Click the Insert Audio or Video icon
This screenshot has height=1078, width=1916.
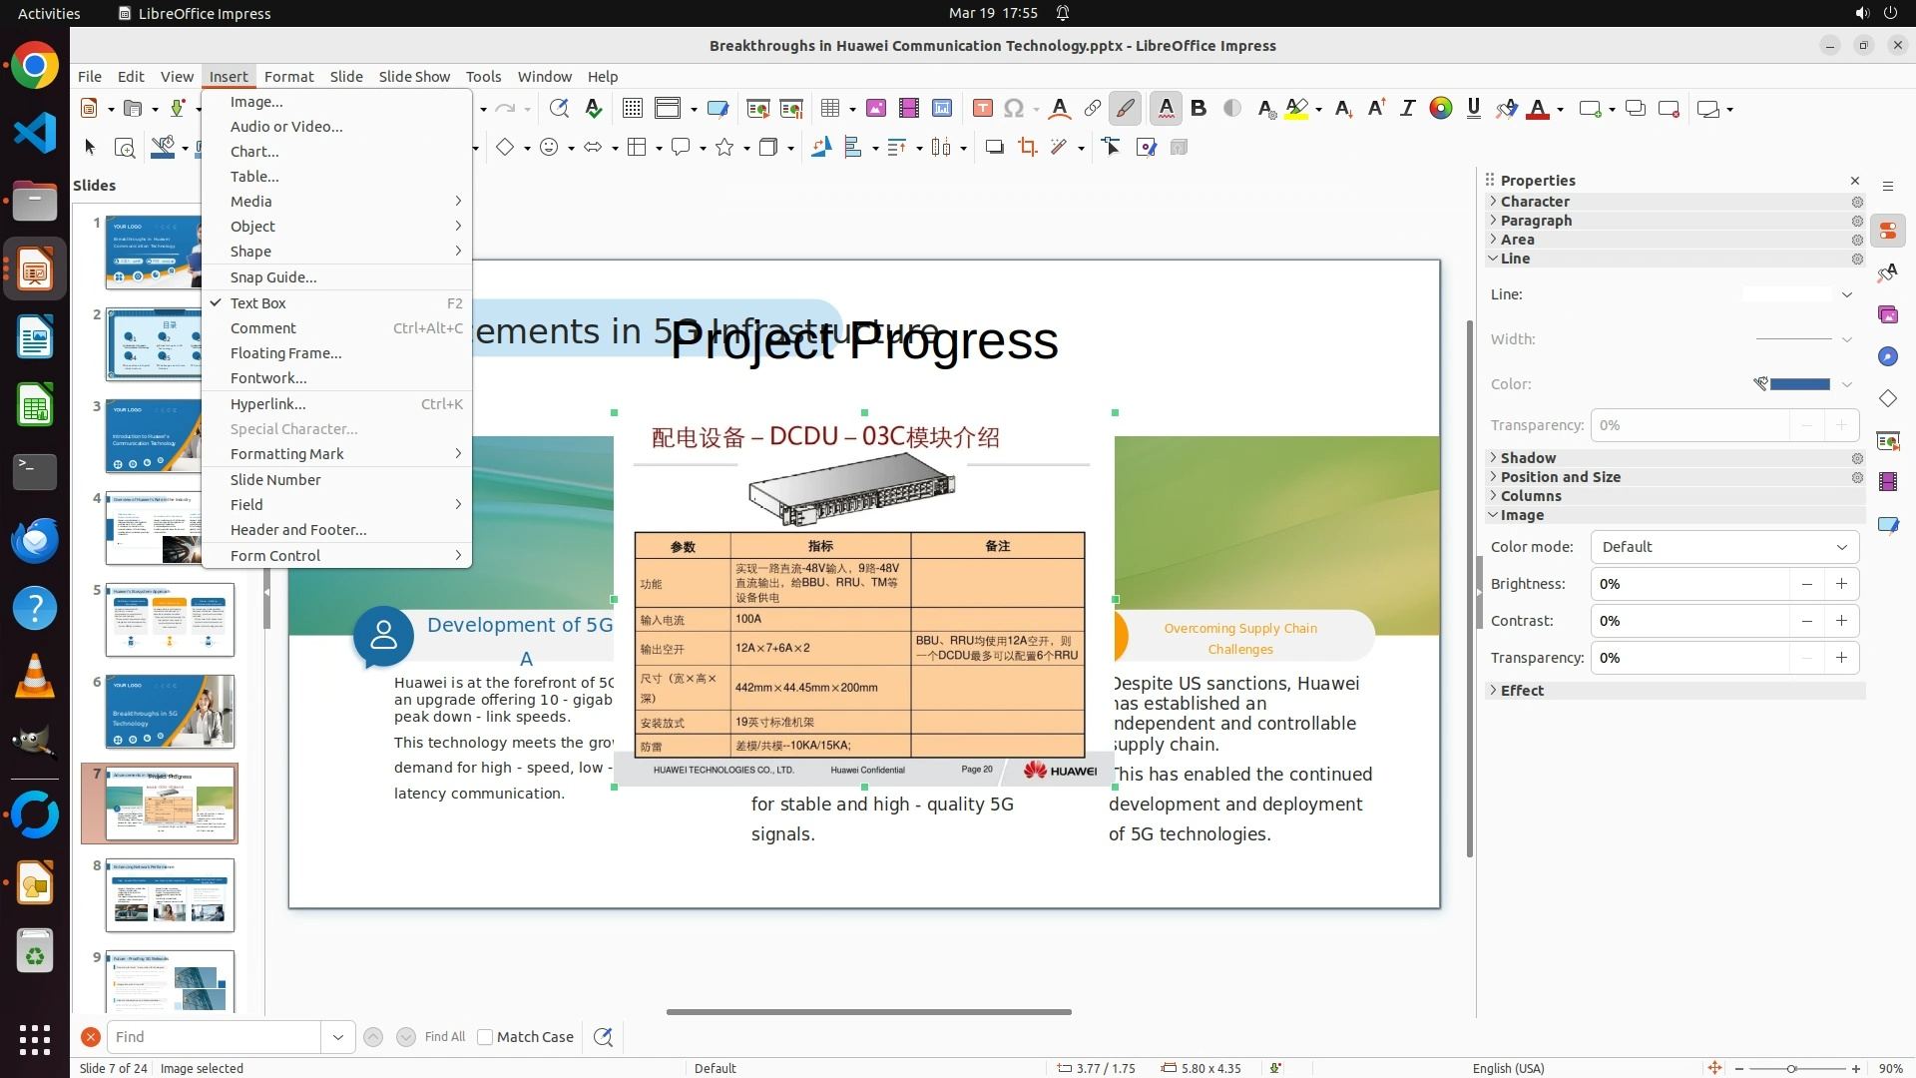pos(908,109)
